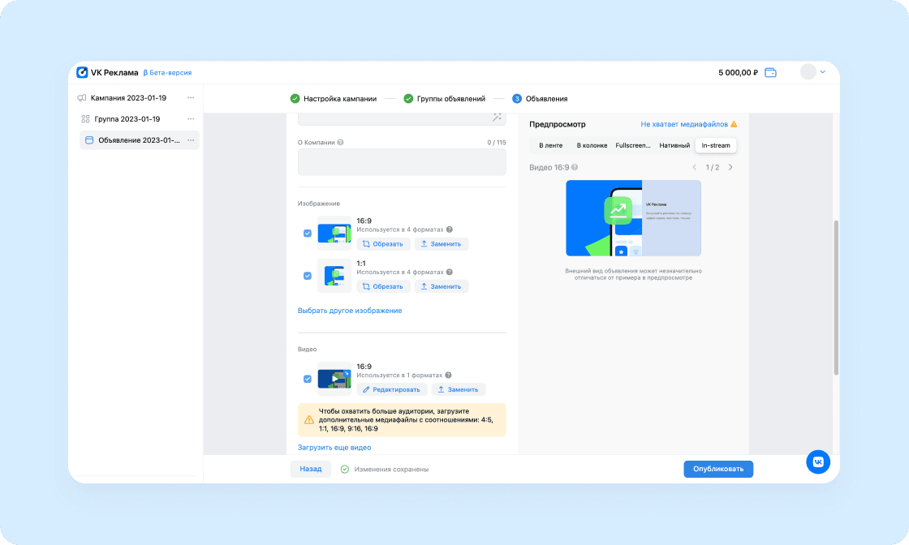This screenshot has width=909, height=545.
Task: Click Выбрать другое изображение link
Action: [x=350, y=311]
